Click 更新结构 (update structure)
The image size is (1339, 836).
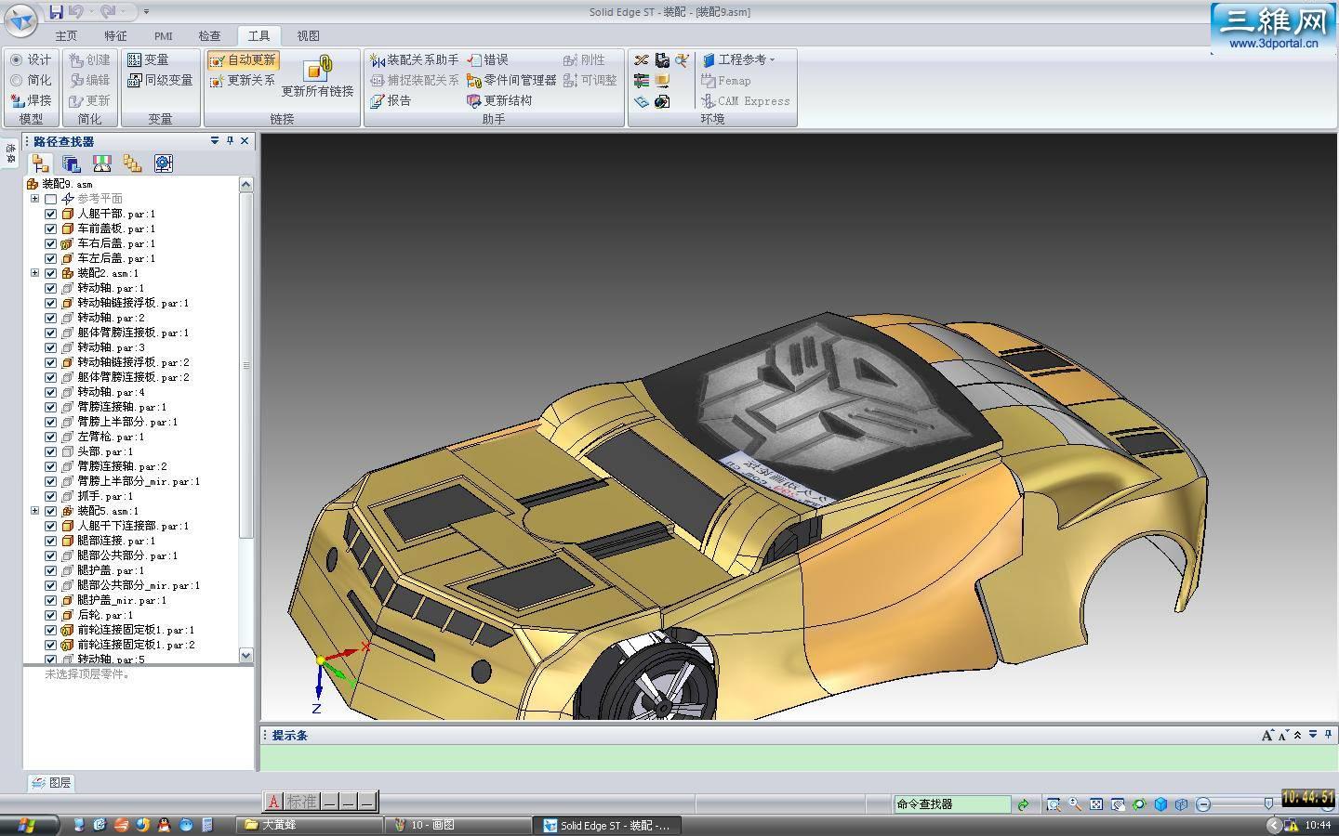coord(499,100)
